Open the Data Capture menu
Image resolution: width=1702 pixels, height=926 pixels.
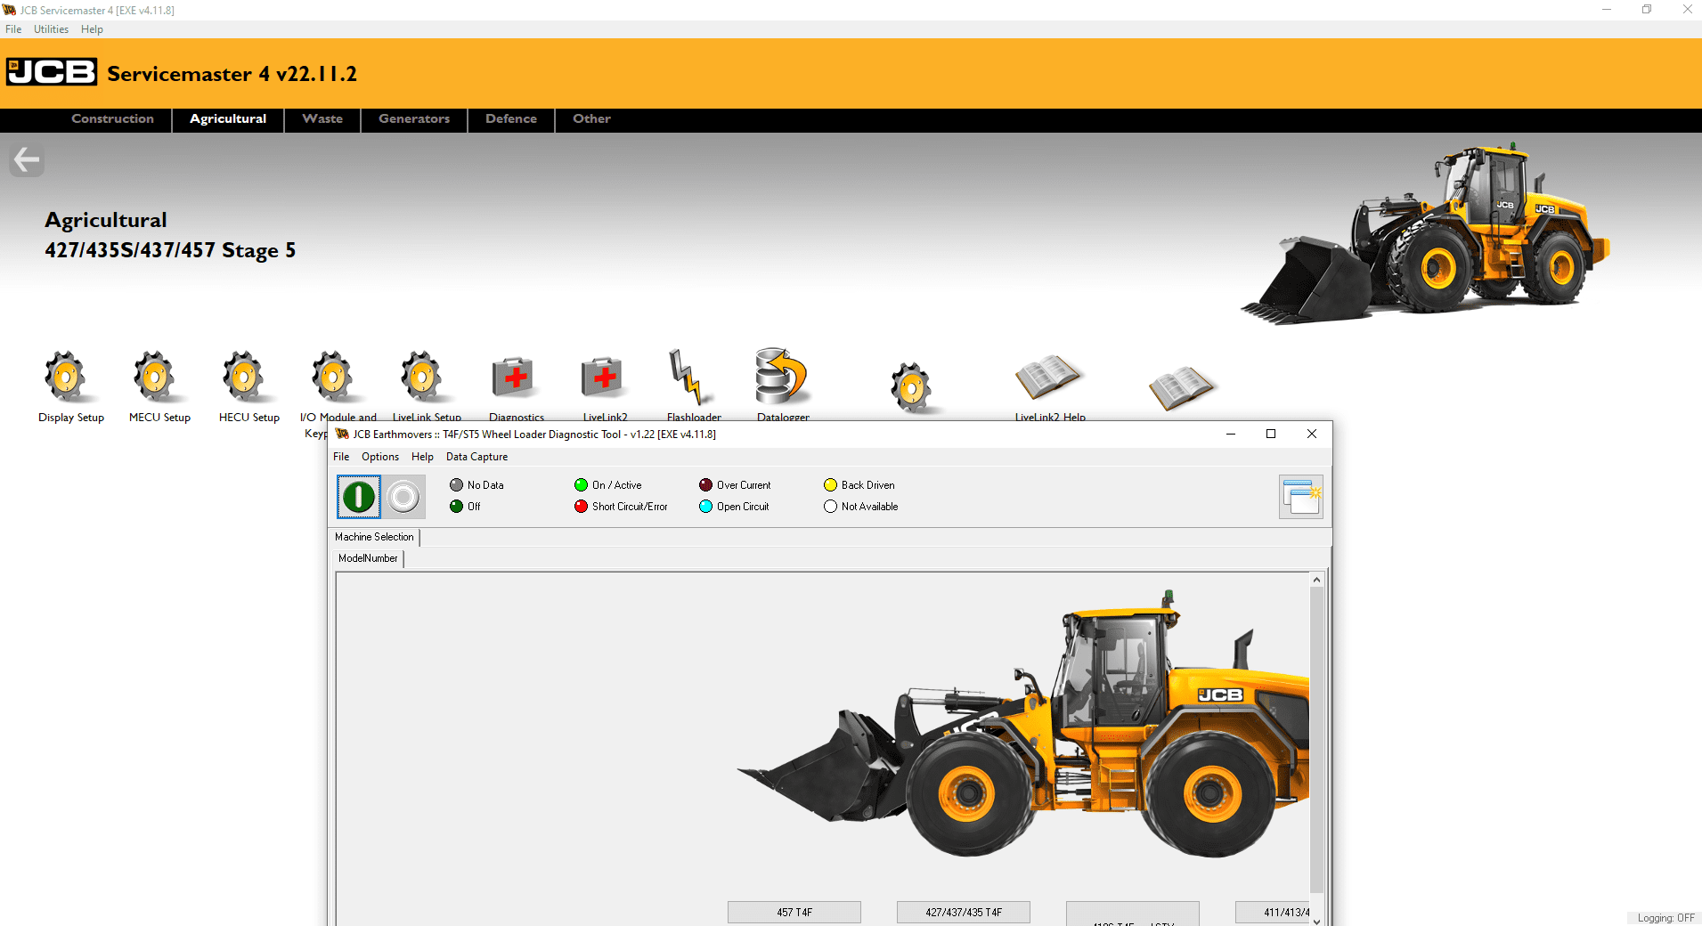(x=476, y=457)
